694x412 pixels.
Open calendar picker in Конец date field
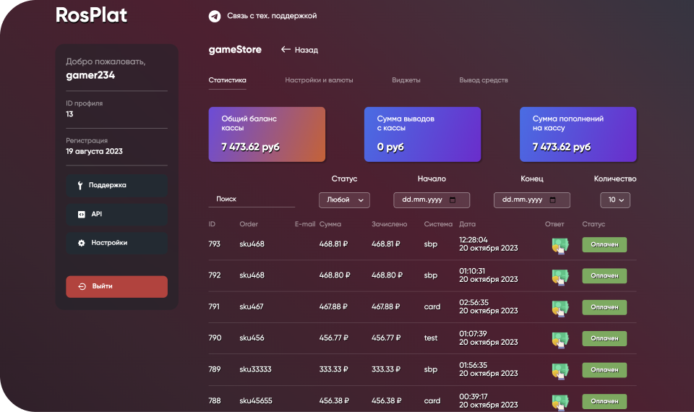(553, 200)
